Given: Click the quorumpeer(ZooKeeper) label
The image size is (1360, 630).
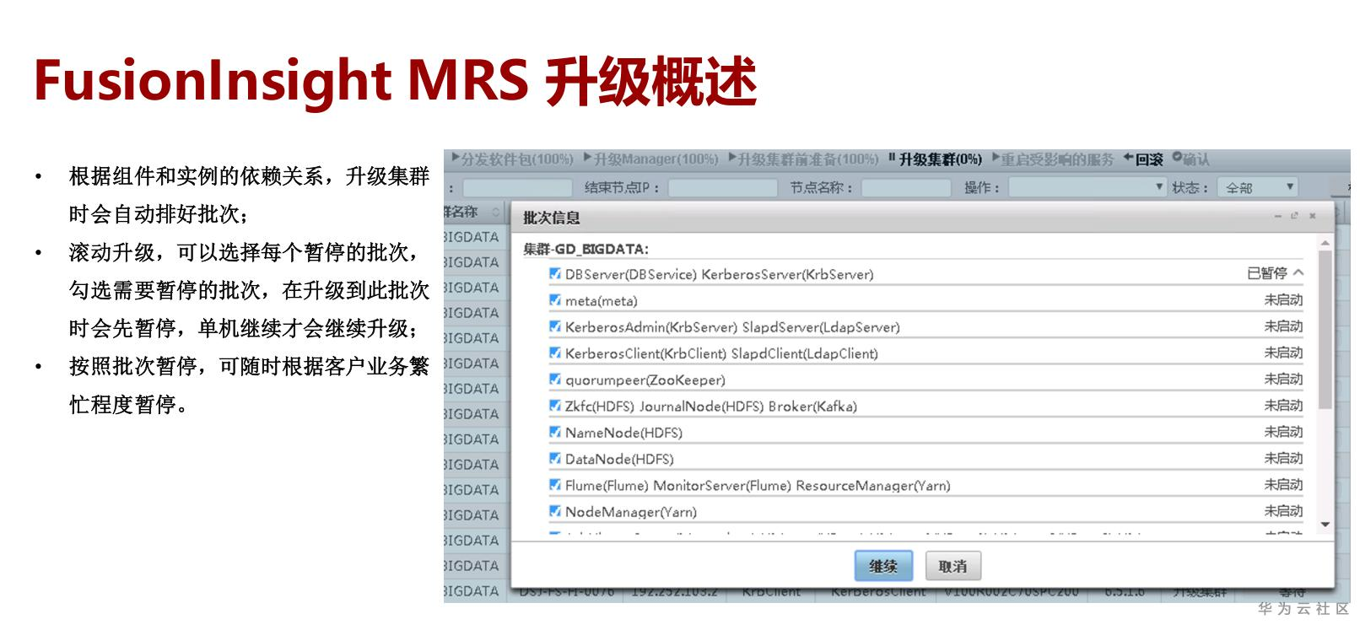Looking at the screenshot, I should pyautogui.click(x=645, y=380).
